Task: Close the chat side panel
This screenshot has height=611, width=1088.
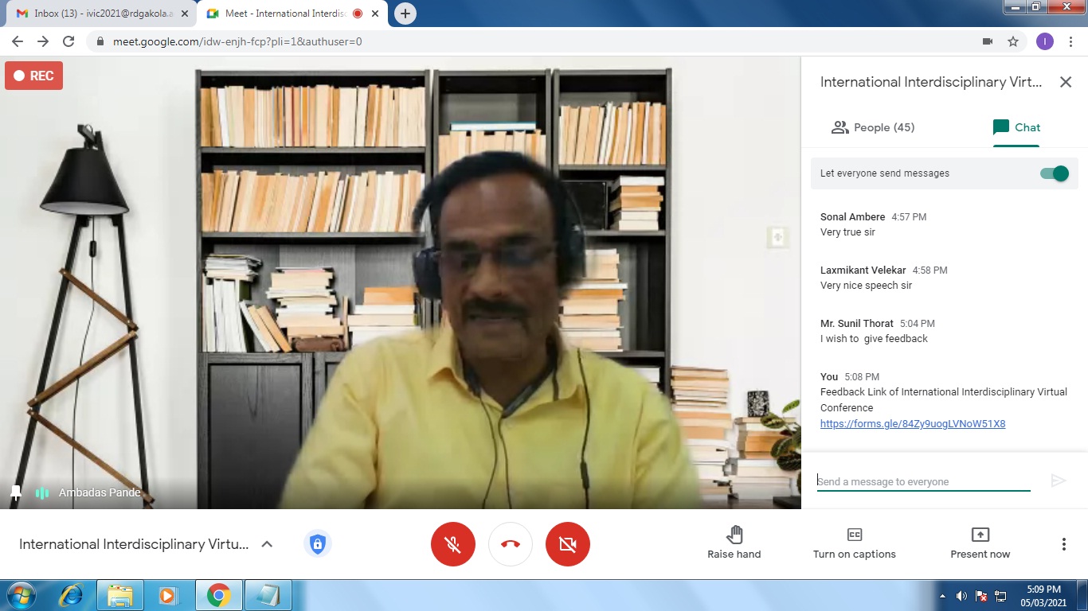Action: click(1066, 82)
